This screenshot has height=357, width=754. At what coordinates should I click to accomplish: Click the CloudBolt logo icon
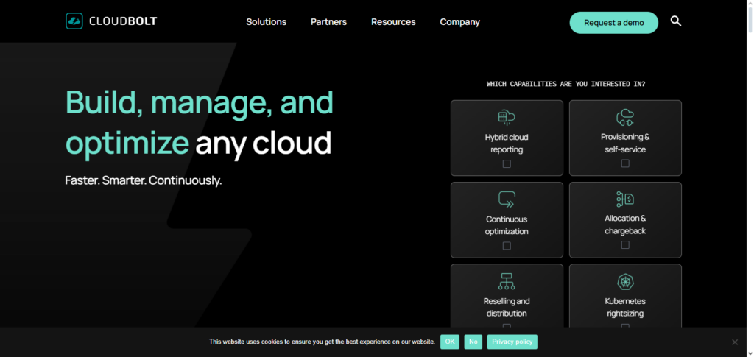(74, 21)
